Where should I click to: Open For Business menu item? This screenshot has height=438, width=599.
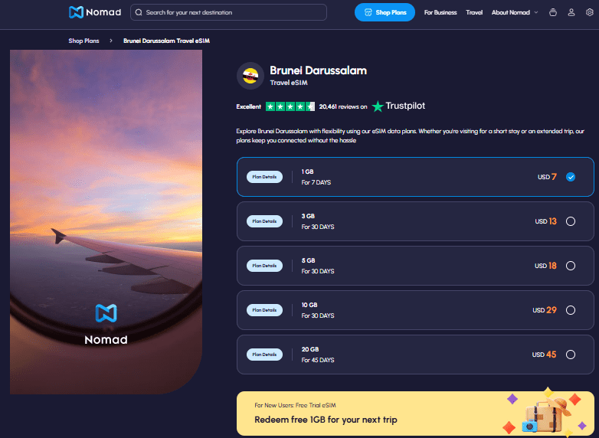point(440,12)
